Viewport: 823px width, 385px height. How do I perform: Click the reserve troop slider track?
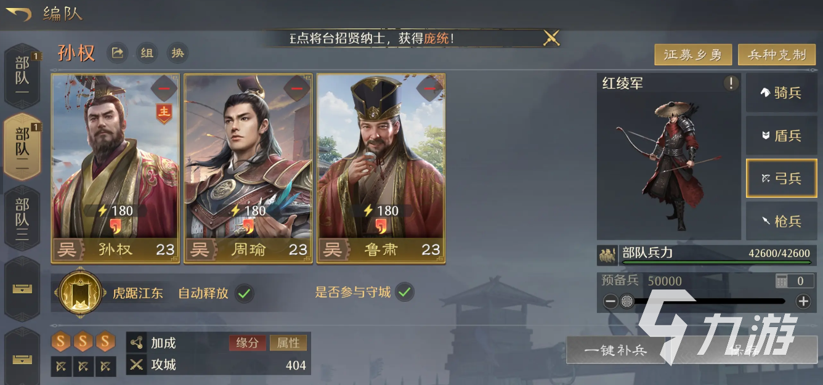[707, 301]
